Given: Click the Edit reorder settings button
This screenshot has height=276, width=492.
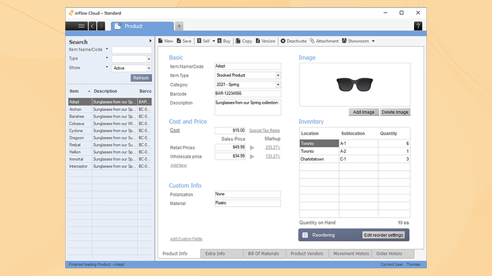Looking at the screenshot, I should click(384, 235).
